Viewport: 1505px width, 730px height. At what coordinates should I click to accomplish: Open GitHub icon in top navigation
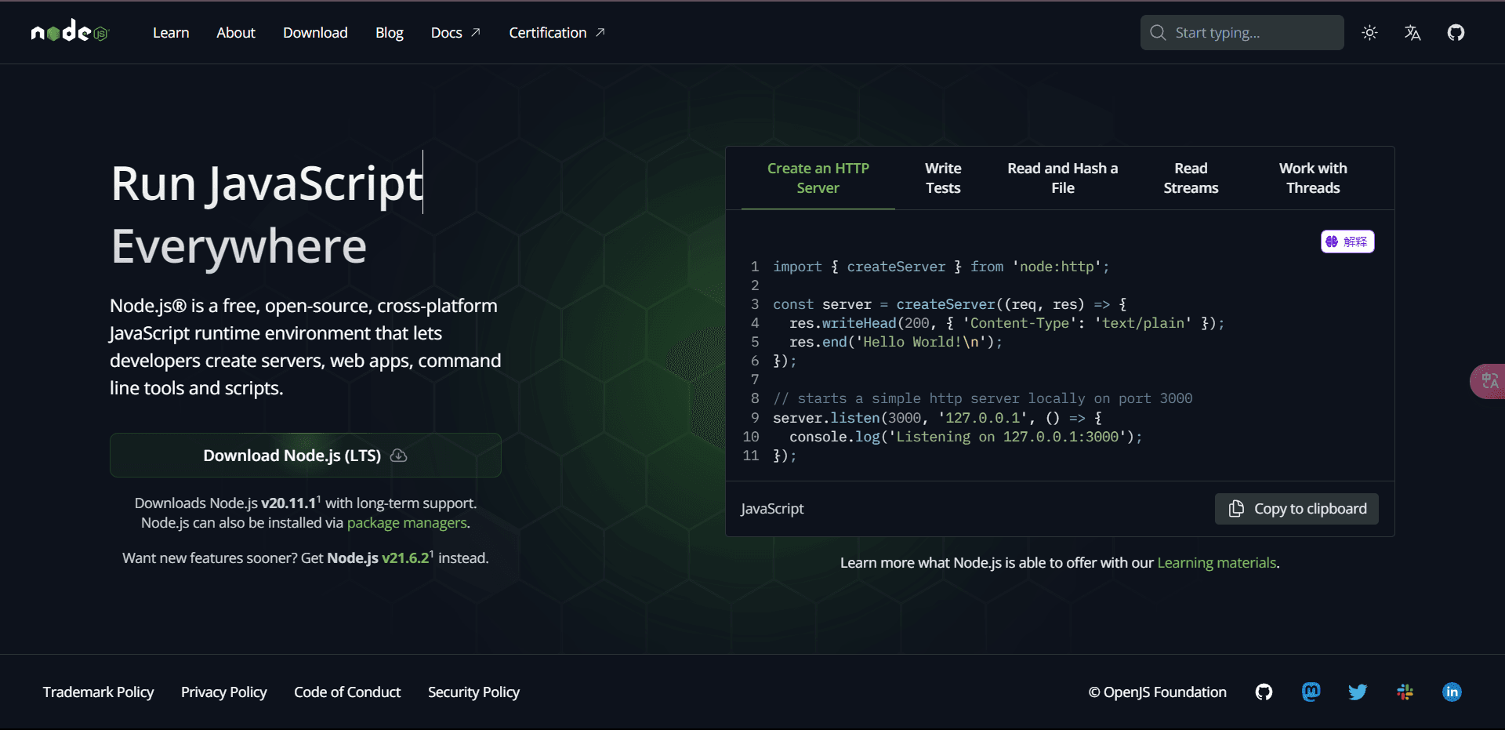pos(1456,33)
